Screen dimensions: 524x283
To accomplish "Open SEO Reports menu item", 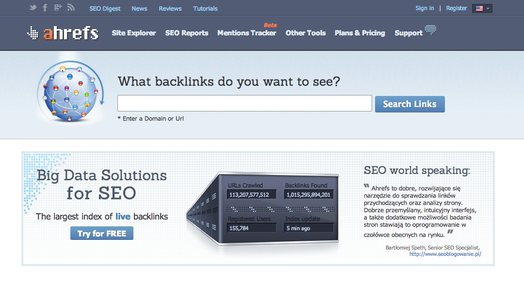I will (x=186, y=33).
